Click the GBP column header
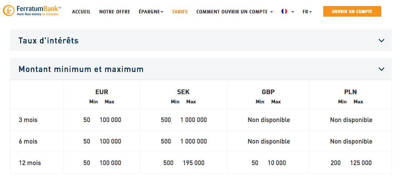The image size is (401, 182). (268, 92)
